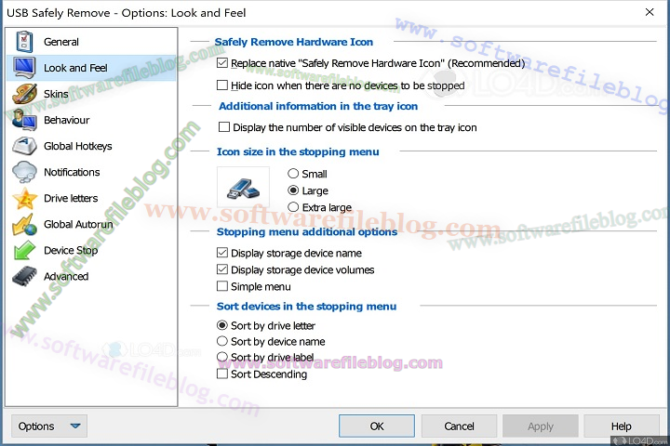The height and width of the screenshot is (446, 670).
Task: Open Global Hotkeys settings
Action: (x=78, y=146)
